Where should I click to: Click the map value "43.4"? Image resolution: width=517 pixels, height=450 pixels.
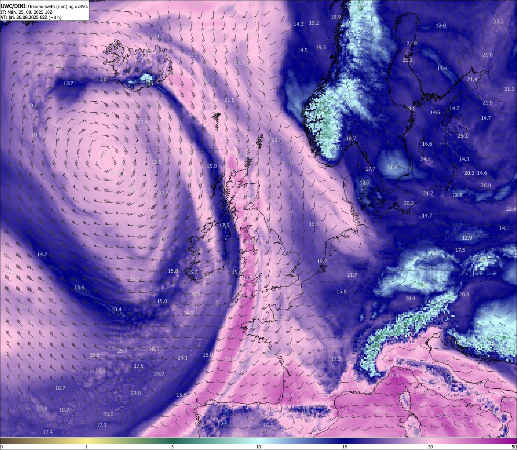point(467,421)
